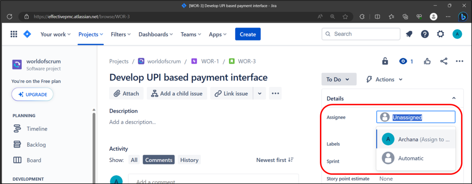Vote for issue with thumbs-up icon
The height and width of the screenshot is (184, 472).
pos(427,61)
